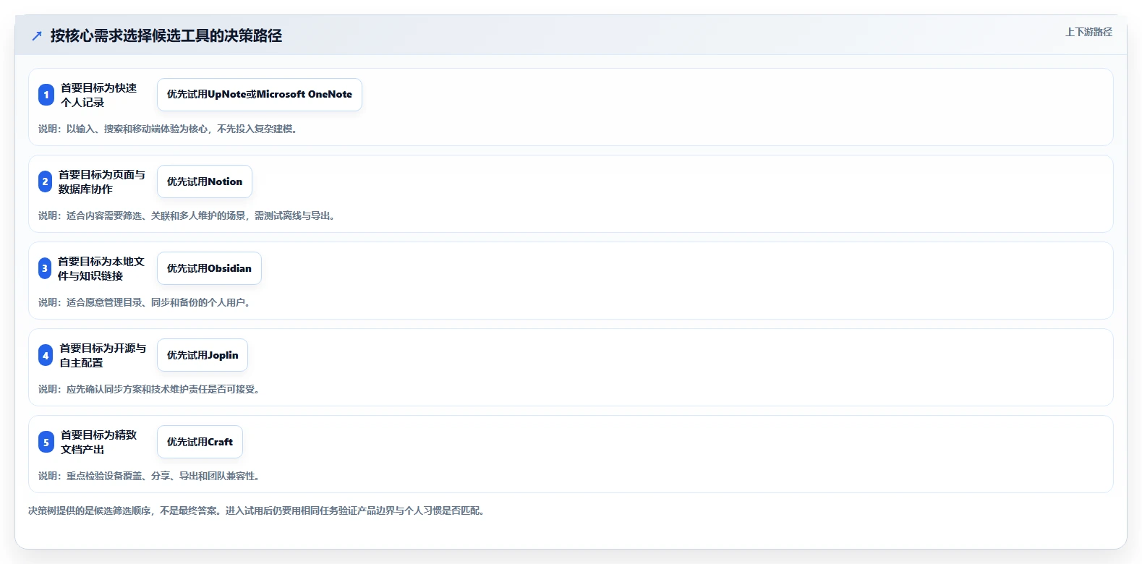Screen dimensions: 1142x564
Task: Click the step 4 number badge
Action: (x=46, y=355)
